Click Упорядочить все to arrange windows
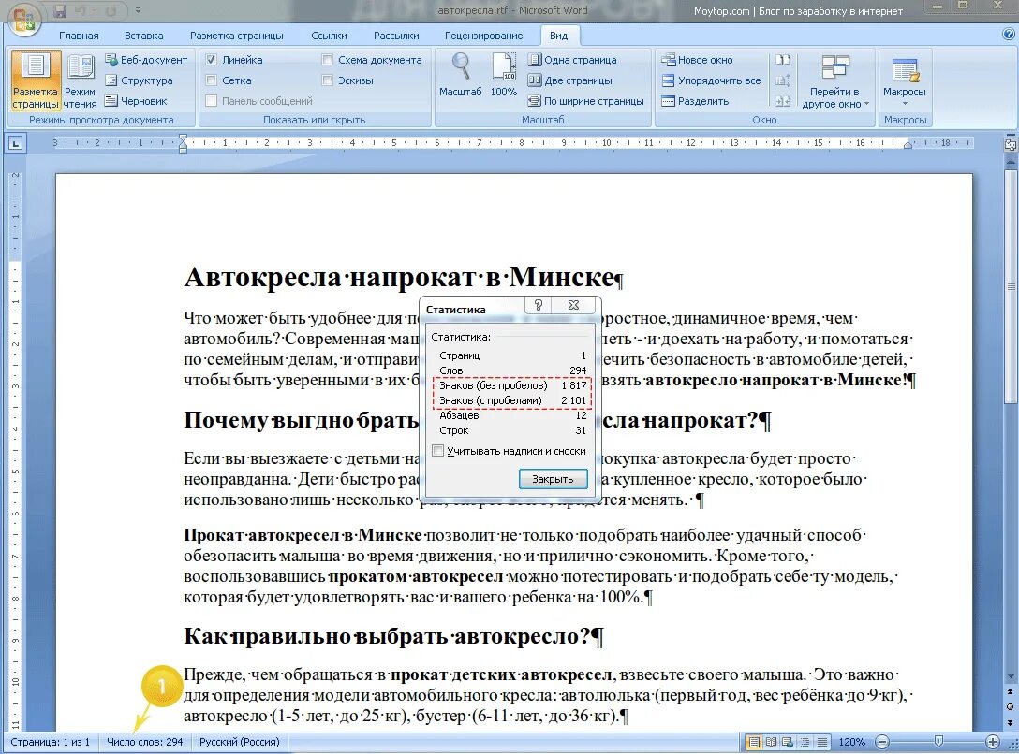Image resolution: width=1019 pixels, height=754 pixels. [711, 80]
